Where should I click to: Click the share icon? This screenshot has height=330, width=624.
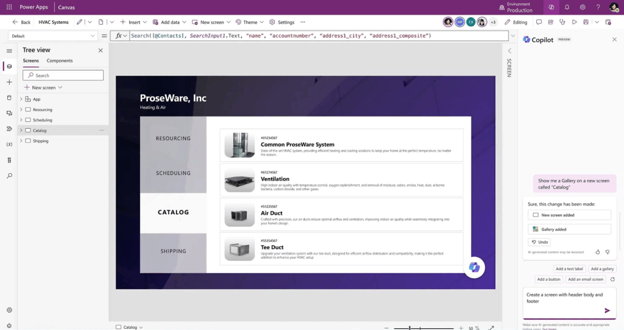[551, 23]
